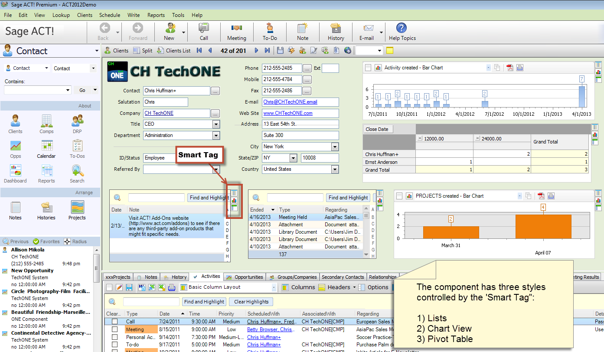The width and height of the screenshot is (604, 352).
Task: Check Clear box for Betty Browser meeting
Action: tap(114, 329)
